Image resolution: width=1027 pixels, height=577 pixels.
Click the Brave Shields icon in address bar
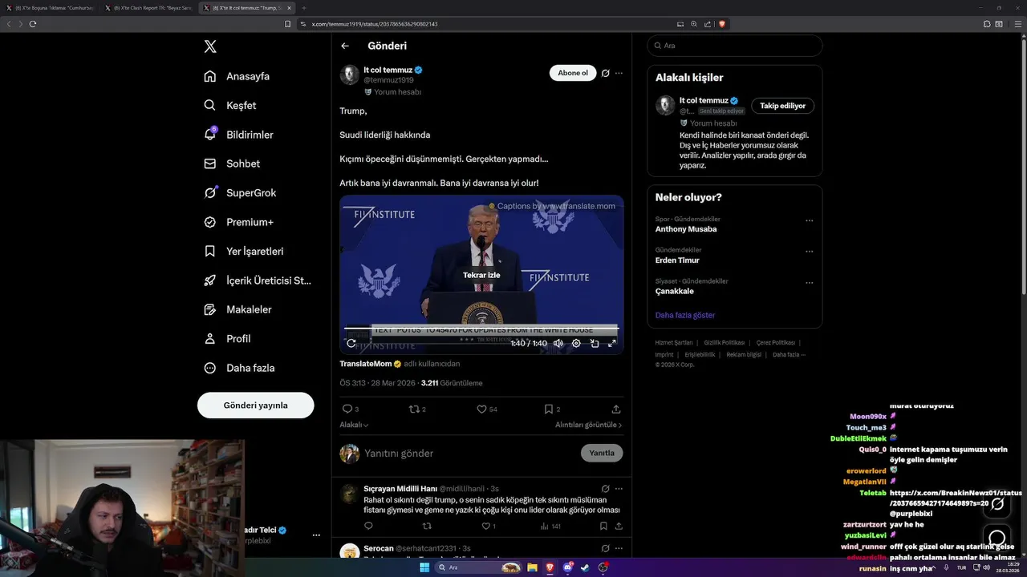(722, 24)
